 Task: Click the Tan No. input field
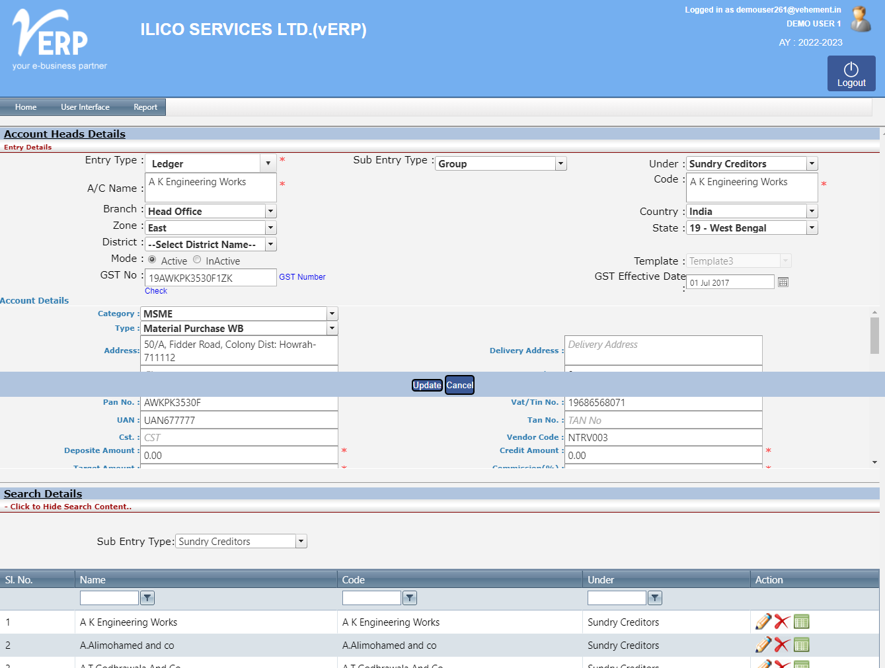click(x=664, y=420)
